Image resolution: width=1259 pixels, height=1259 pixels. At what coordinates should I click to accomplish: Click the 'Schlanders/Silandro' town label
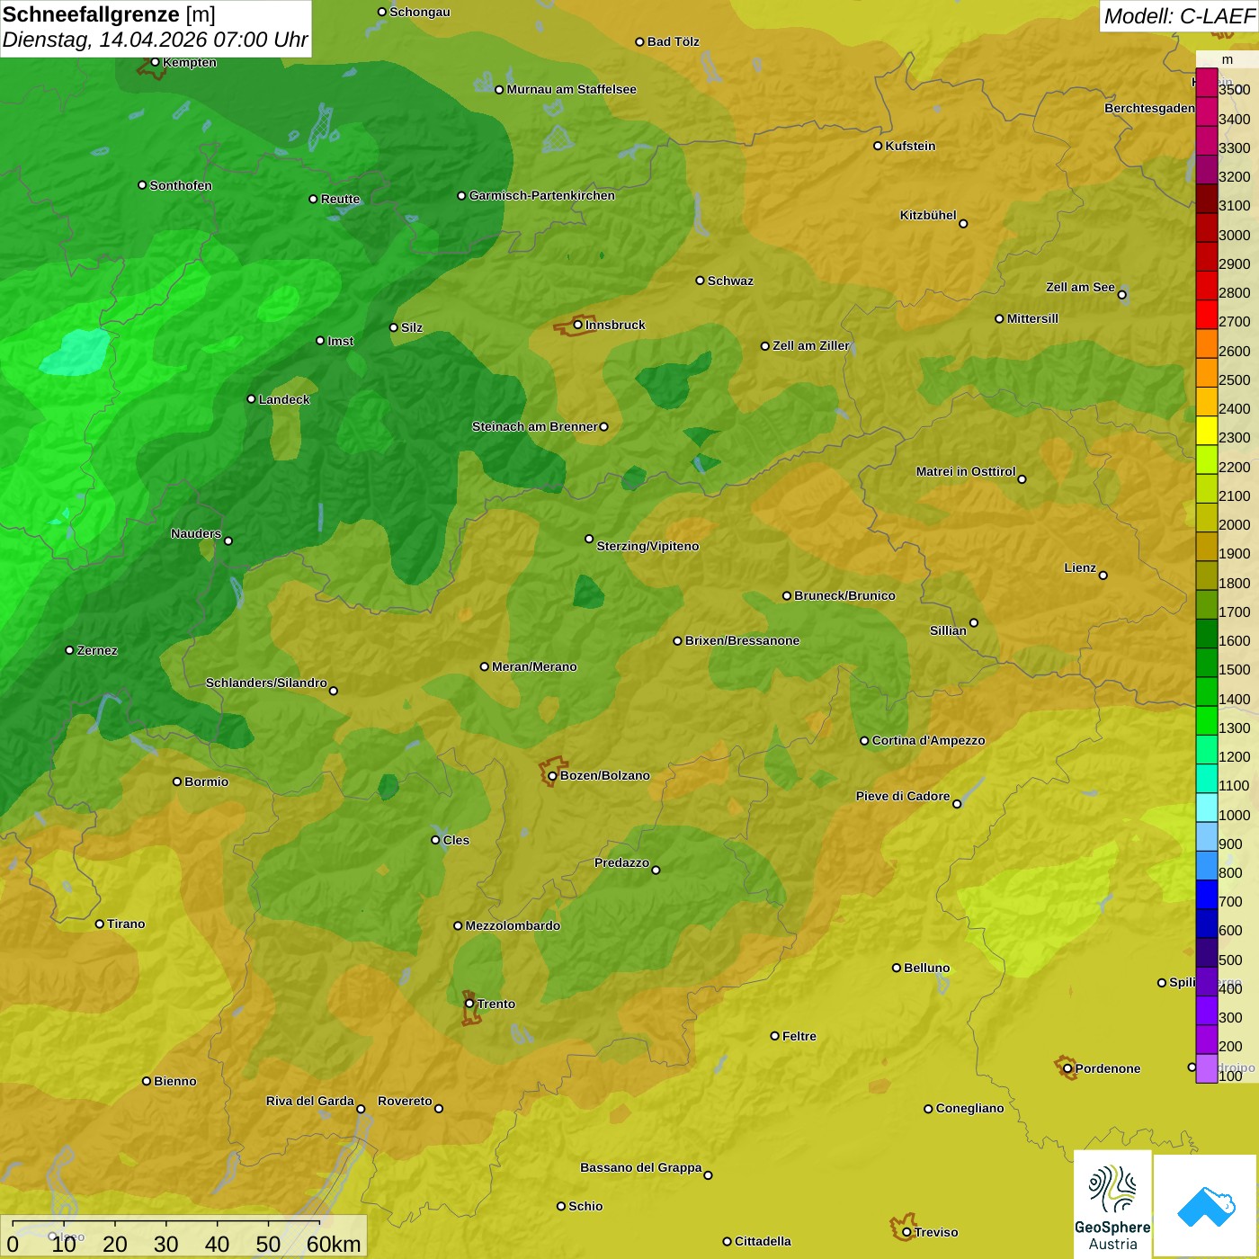click(266, 683)
